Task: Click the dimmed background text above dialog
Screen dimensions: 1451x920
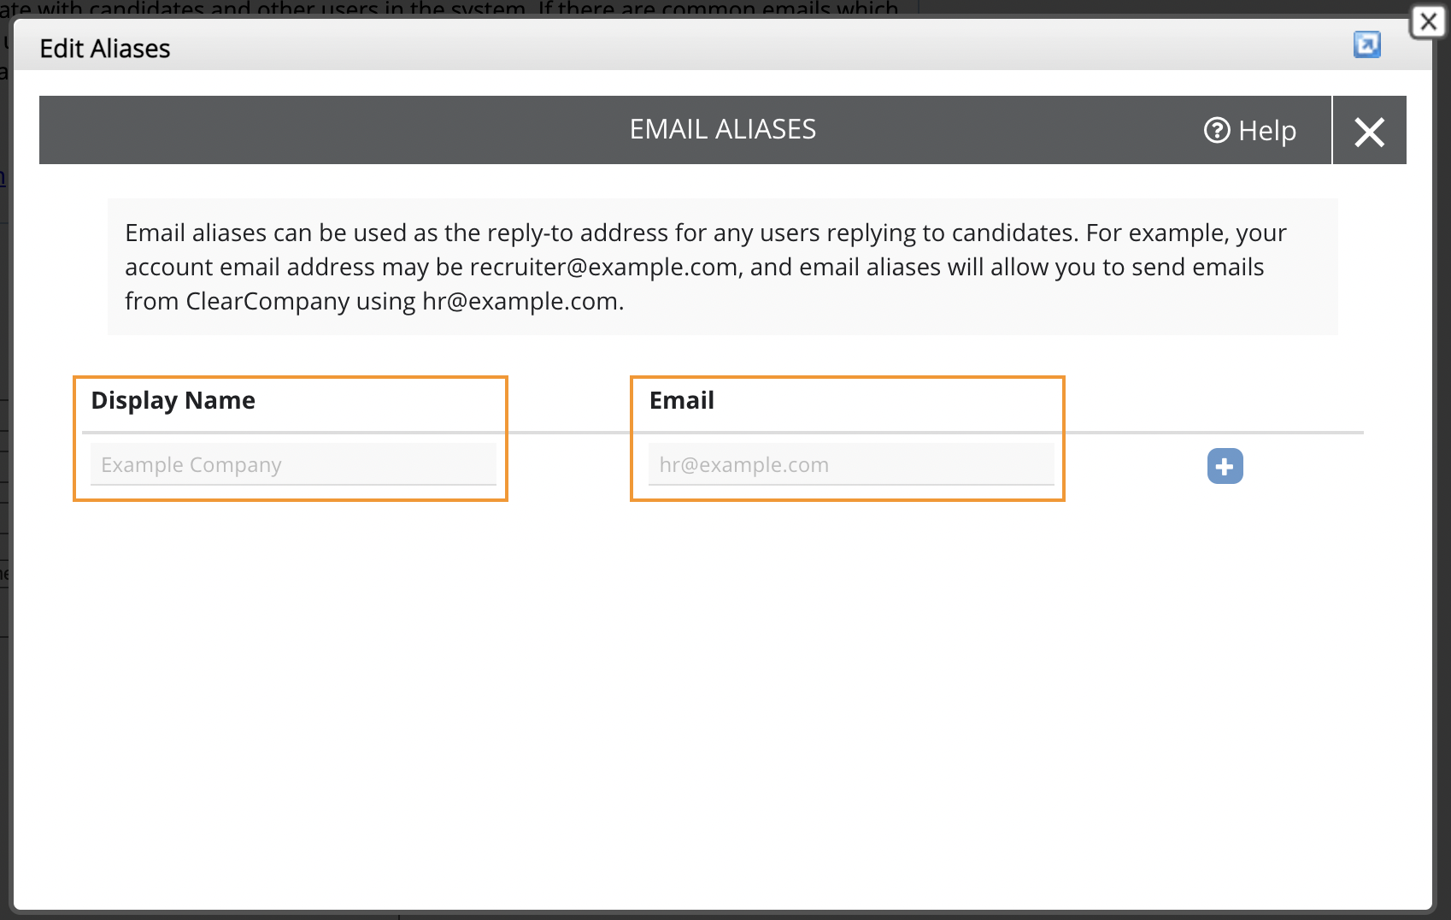Action: tap(449, 8)
